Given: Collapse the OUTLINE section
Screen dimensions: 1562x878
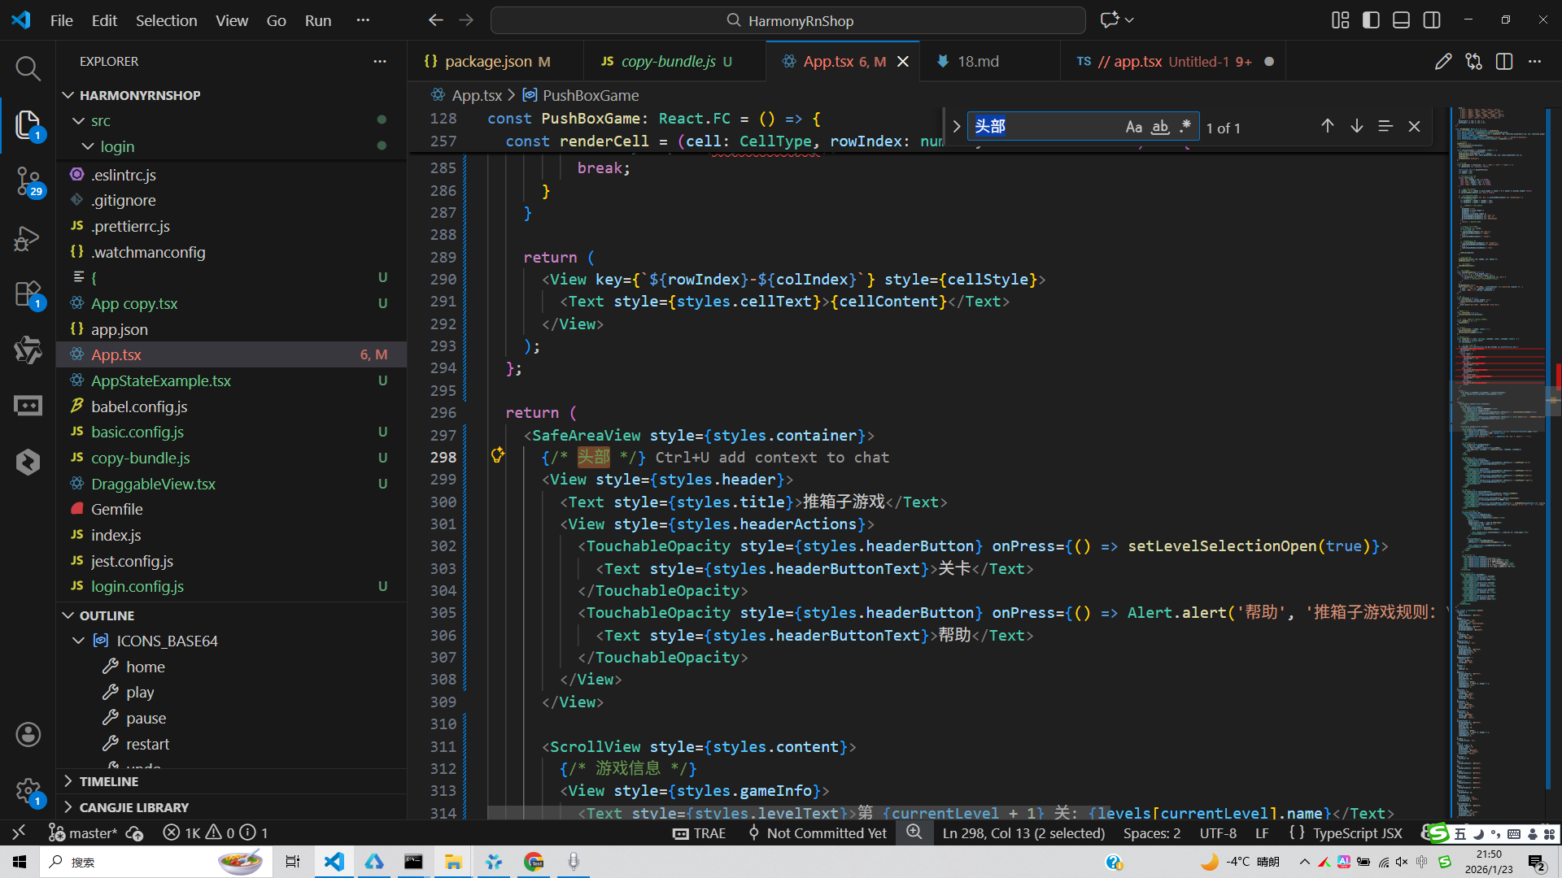Looking at the screenshot, I should 107,615.
